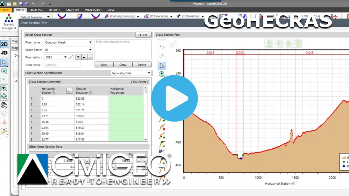
Task: Open the WATERSHED menu
Action: (93, 10)
